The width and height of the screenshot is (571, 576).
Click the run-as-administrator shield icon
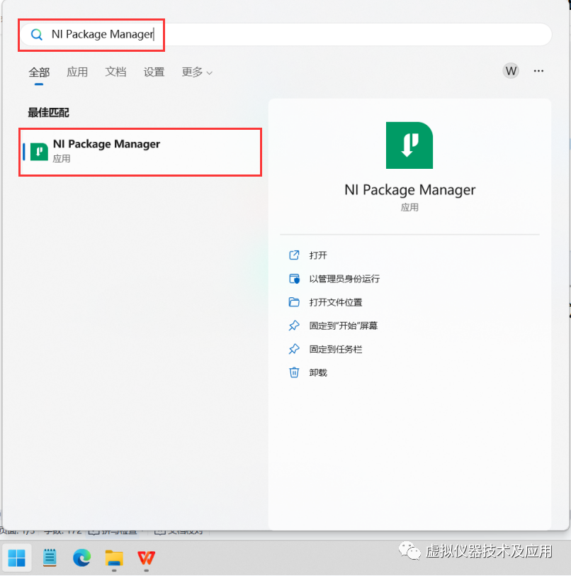coord(294,279)
